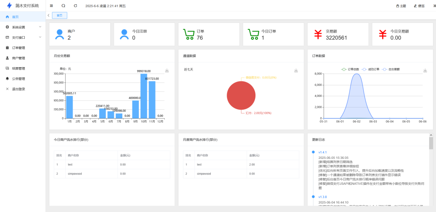Open the v1.4.1 changelog entry link
436x212 pixels.
(x=323, y=152)
